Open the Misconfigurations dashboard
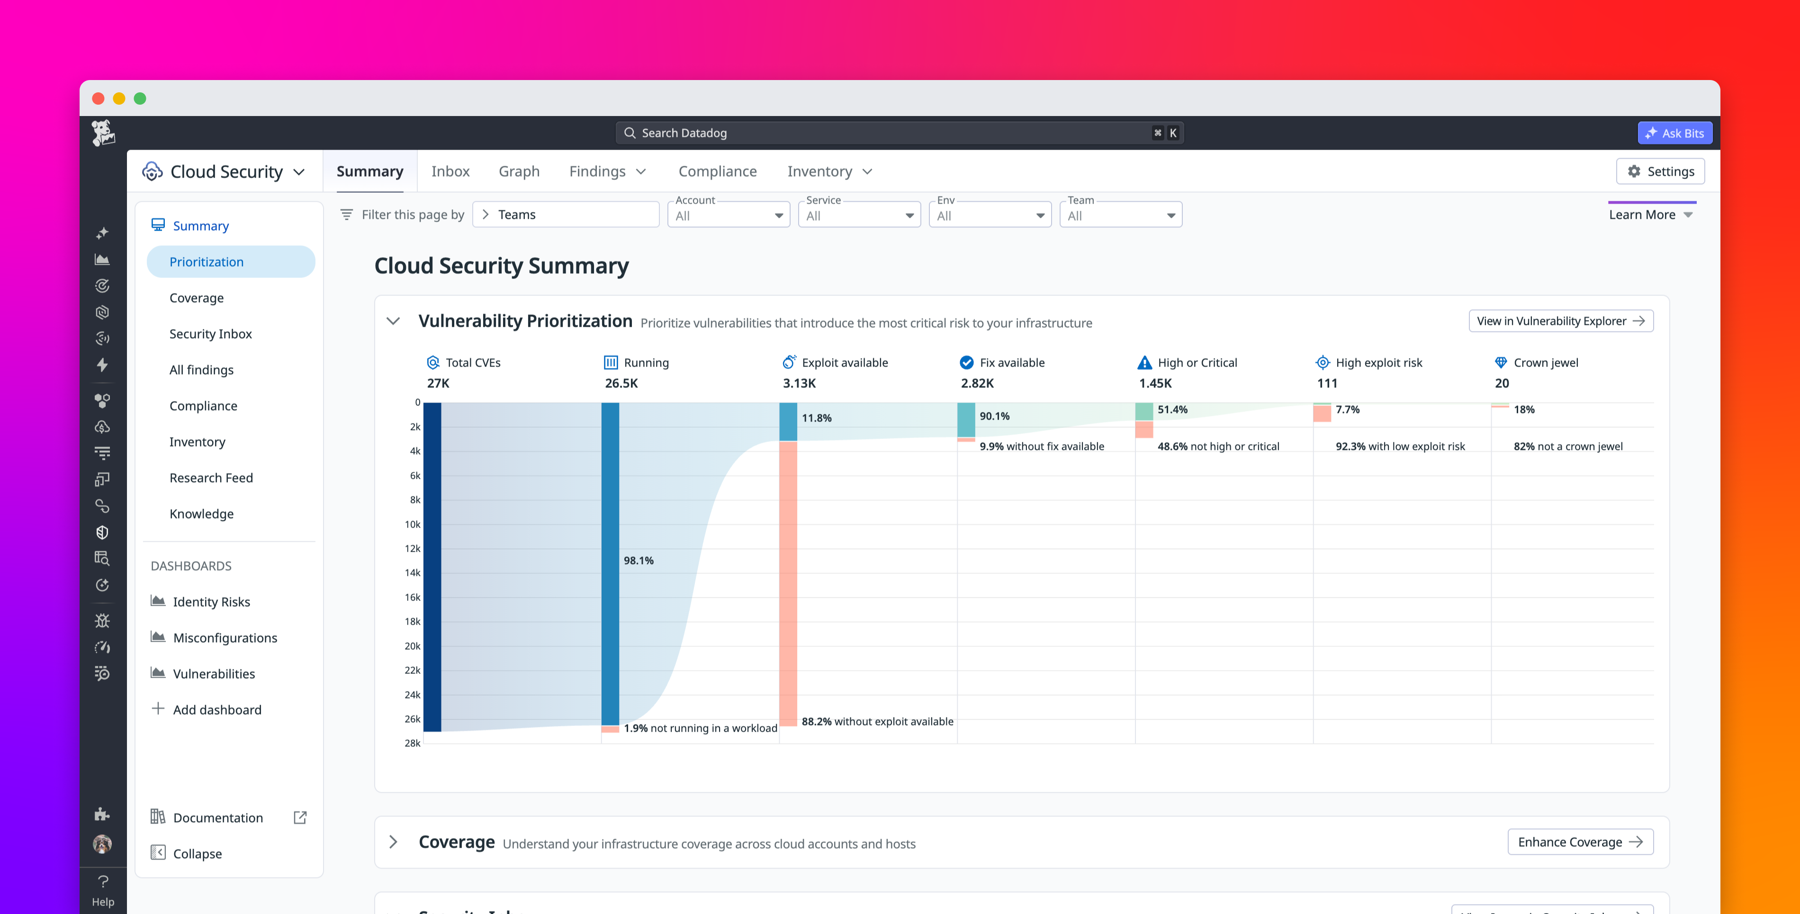1800x914 pixels. point(225,637)
